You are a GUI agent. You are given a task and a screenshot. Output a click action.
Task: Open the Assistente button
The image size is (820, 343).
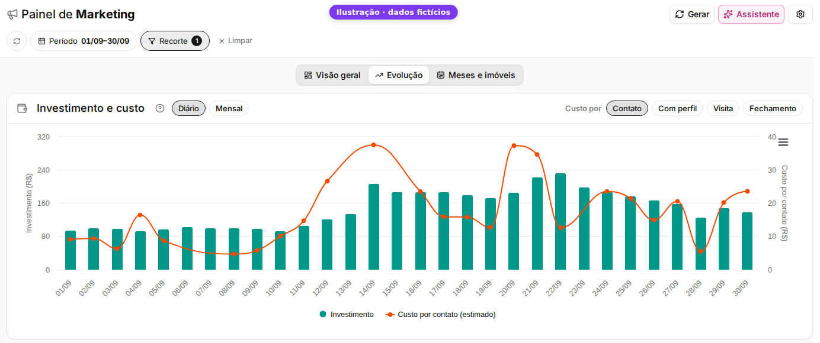(751, 14)
